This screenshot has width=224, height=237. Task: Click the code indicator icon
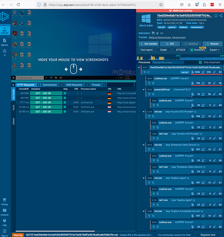[162, 33]
